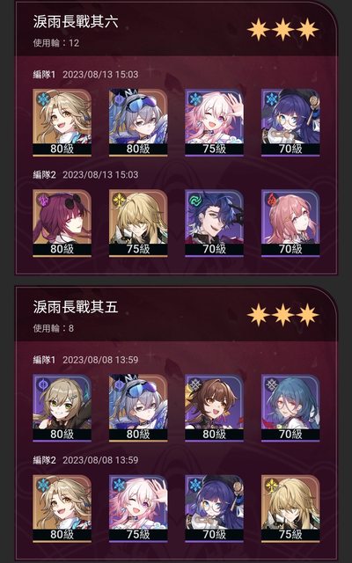Select Silver Wolf's portrait in 淚雨長戰其六 編隊1
352x563 pixels.
coord(138,122)
